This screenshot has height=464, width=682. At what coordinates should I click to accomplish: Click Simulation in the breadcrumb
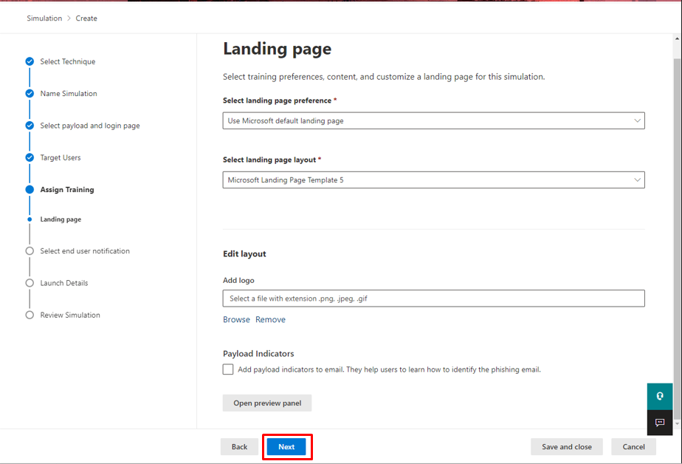click(44, 18)
